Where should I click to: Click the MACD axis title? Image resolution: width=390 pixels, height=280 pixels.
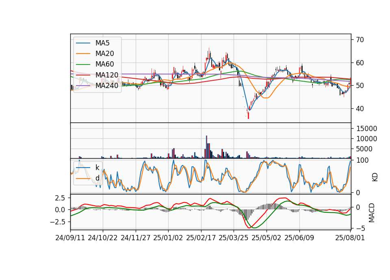pyautogui.click(x=372, y=213)
